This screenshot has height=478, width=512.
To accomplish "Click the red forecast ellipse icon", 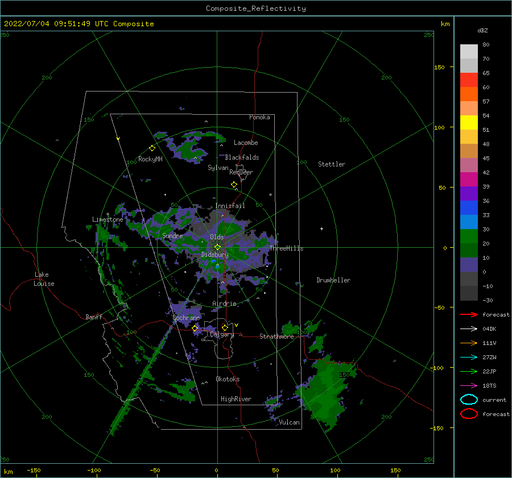I will [469, 414].
